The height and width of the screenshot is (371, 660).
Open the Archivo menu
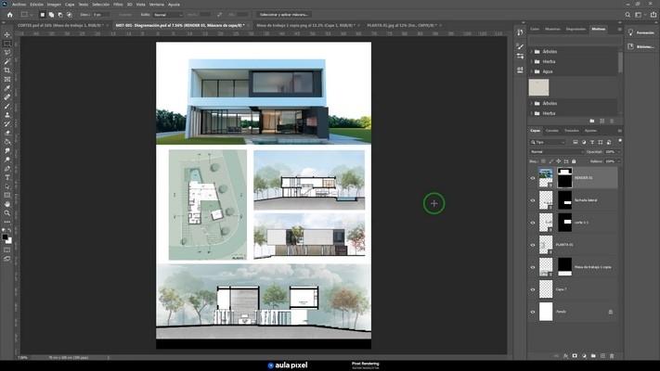pos(19,5)
